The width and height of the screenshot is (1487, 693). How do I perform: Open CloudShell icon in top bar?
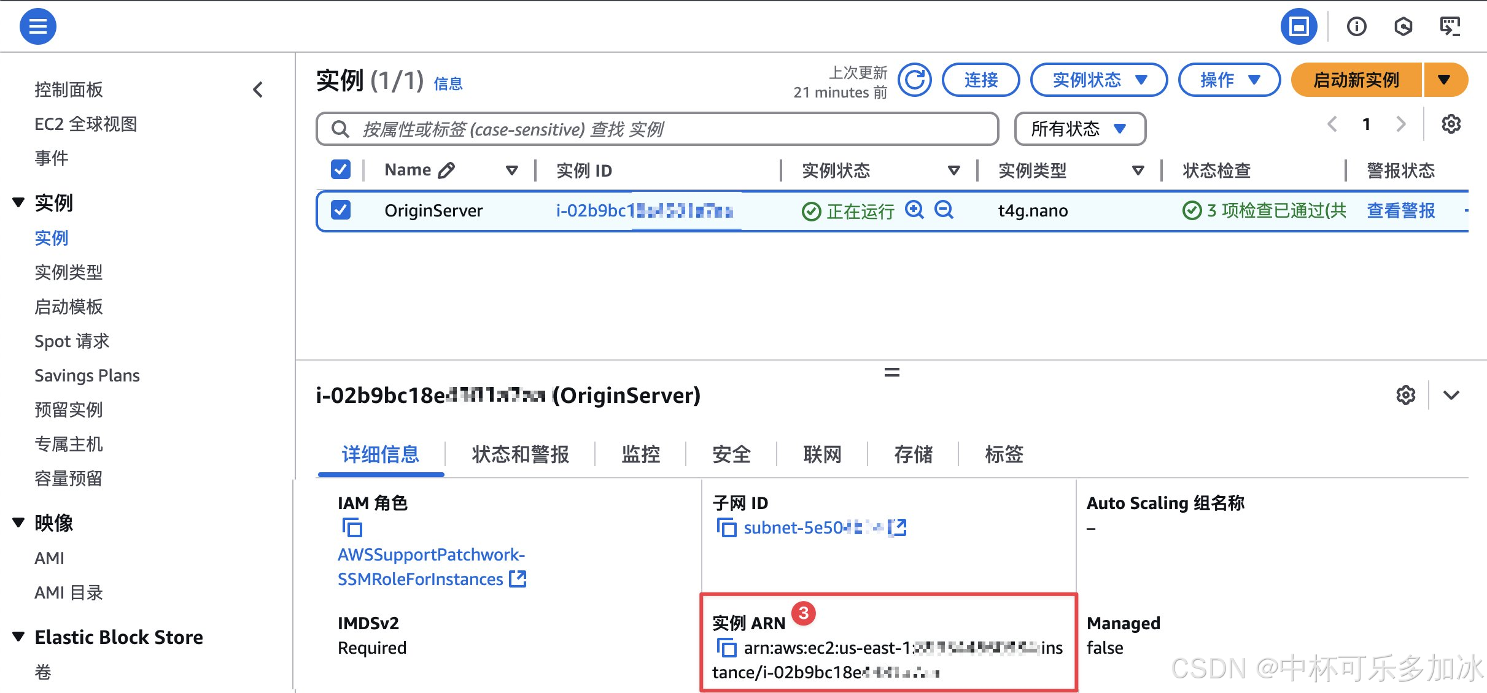(1450, 26)
